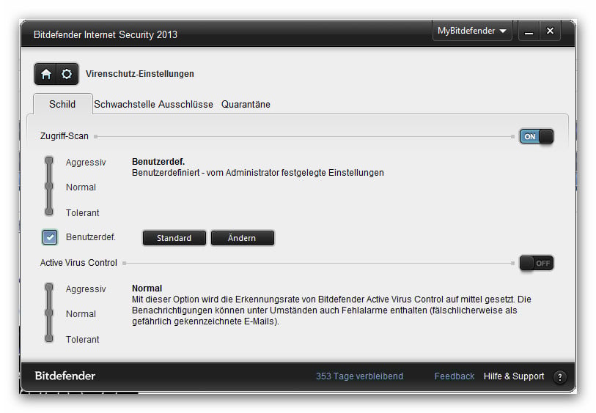Go to the Home dashboard icon

click(46, 74)
